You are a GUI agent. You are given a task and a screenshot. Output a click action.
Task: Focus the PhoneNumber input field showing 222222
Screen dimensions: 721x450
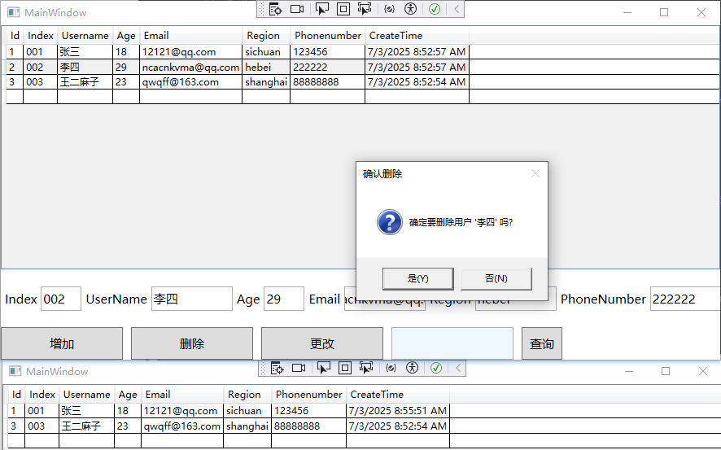pyautogui.click(x=685, y=299)
